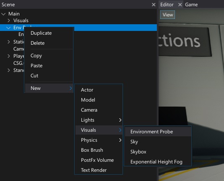The image size is (224, 181).
Task: Switch to the Game tab
Action: coord(191,5)
